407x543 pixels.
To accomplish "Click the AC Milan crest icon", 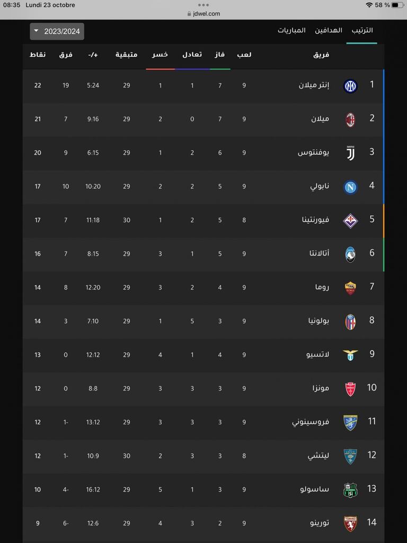I will click(x=350, y=119).
